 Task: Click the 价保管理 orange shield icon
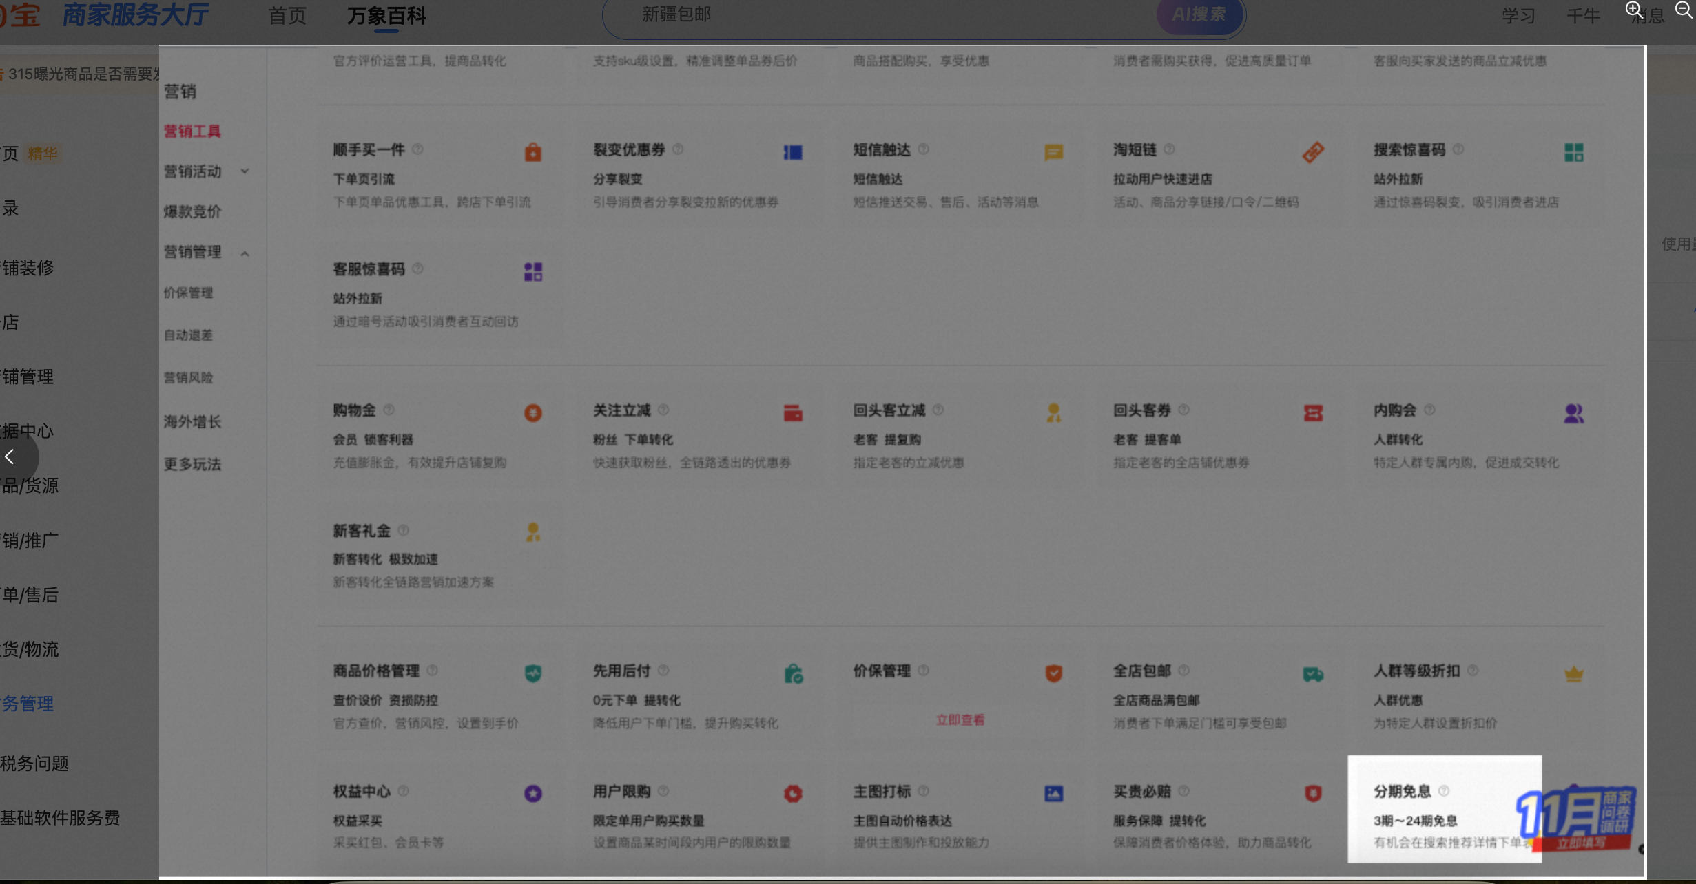[1053, 673]
